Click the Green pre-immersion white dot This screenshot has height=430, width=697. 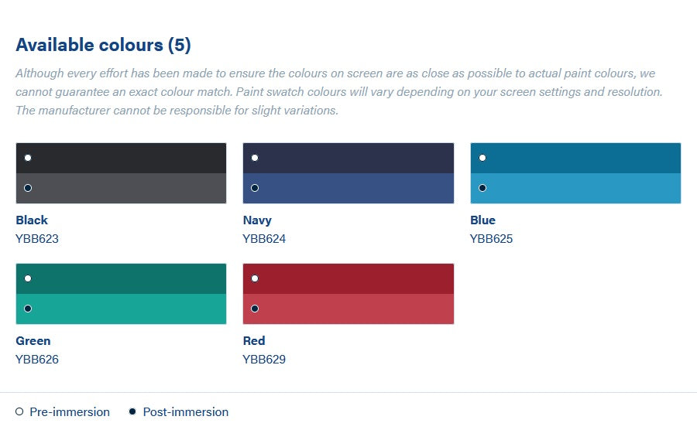point(28,278)
